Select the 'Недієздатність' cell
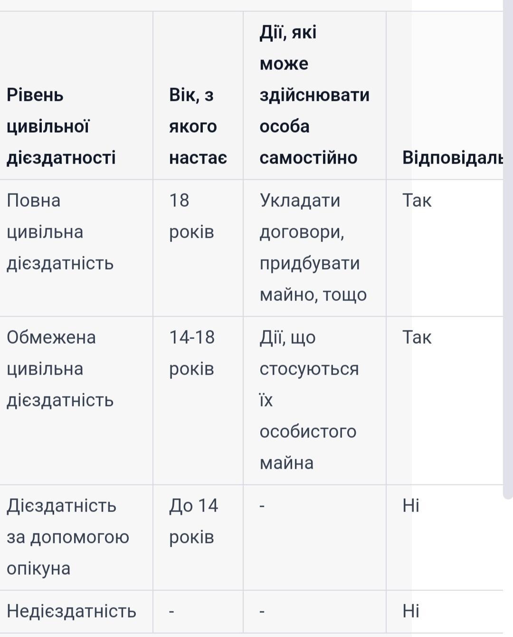The height and width of the screenshot is (637, 513). click(x=71, y=611)
